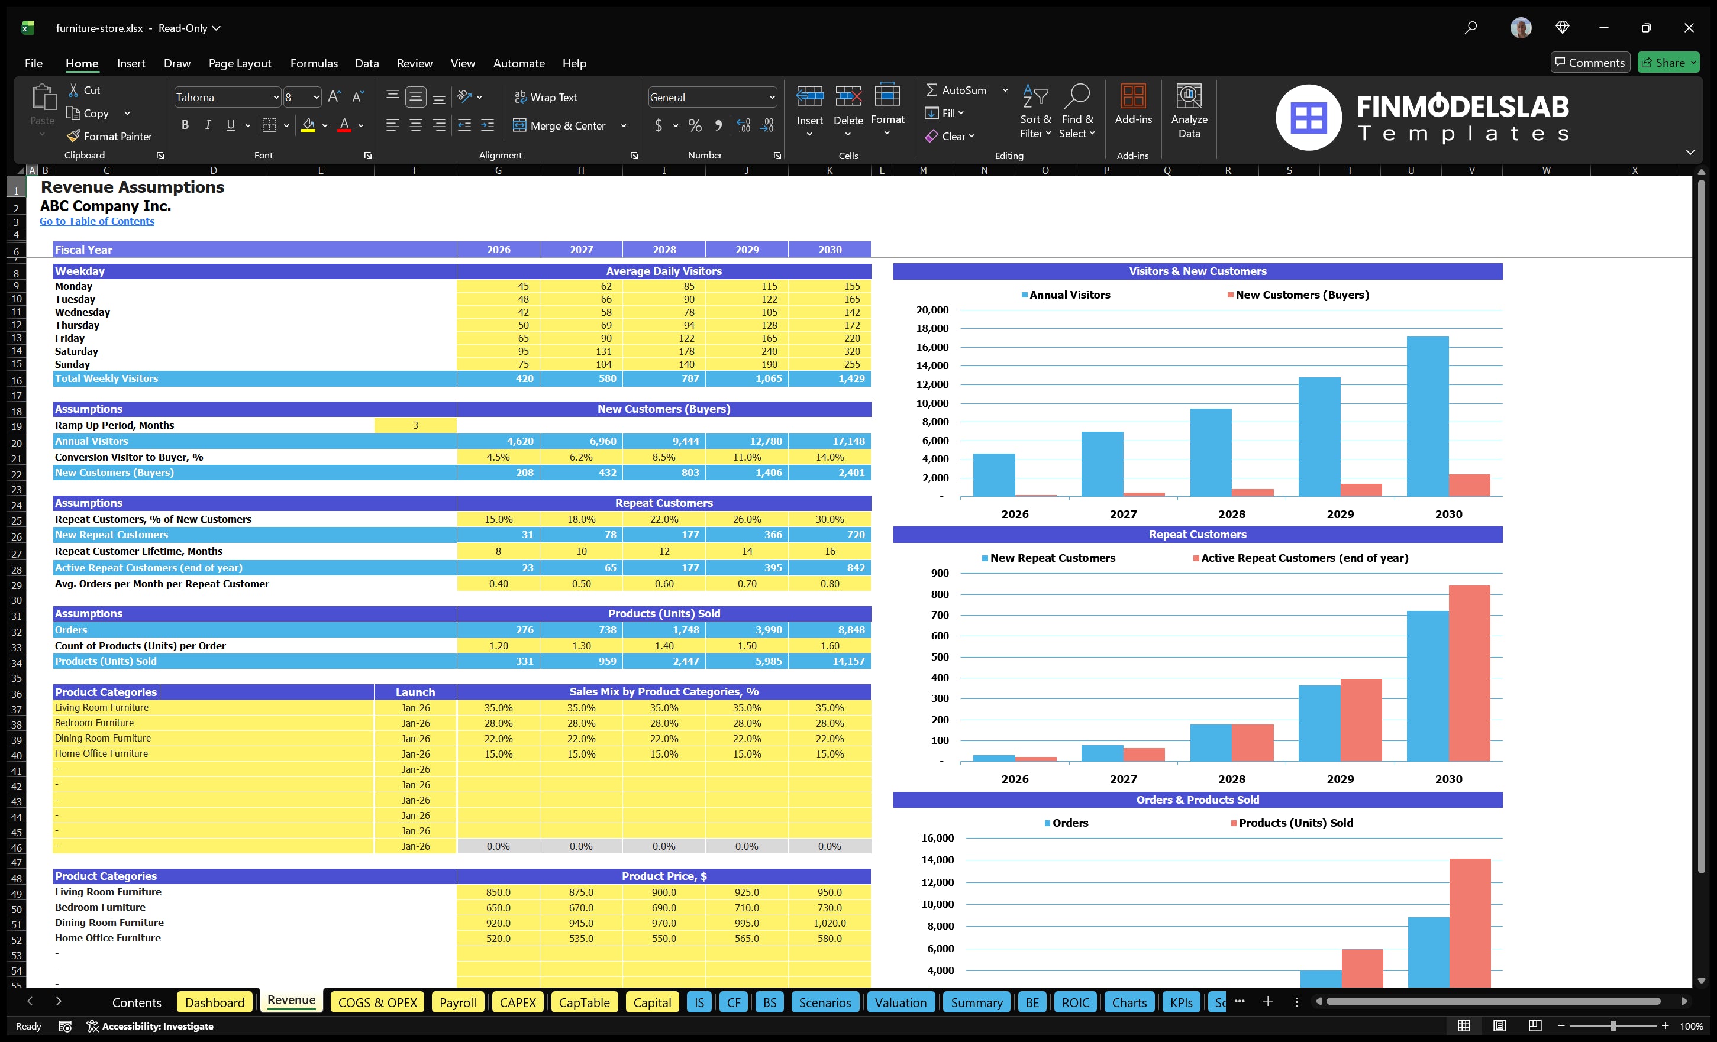
Task: Launch the Analyze Data tool
Action: (1189, 111)
